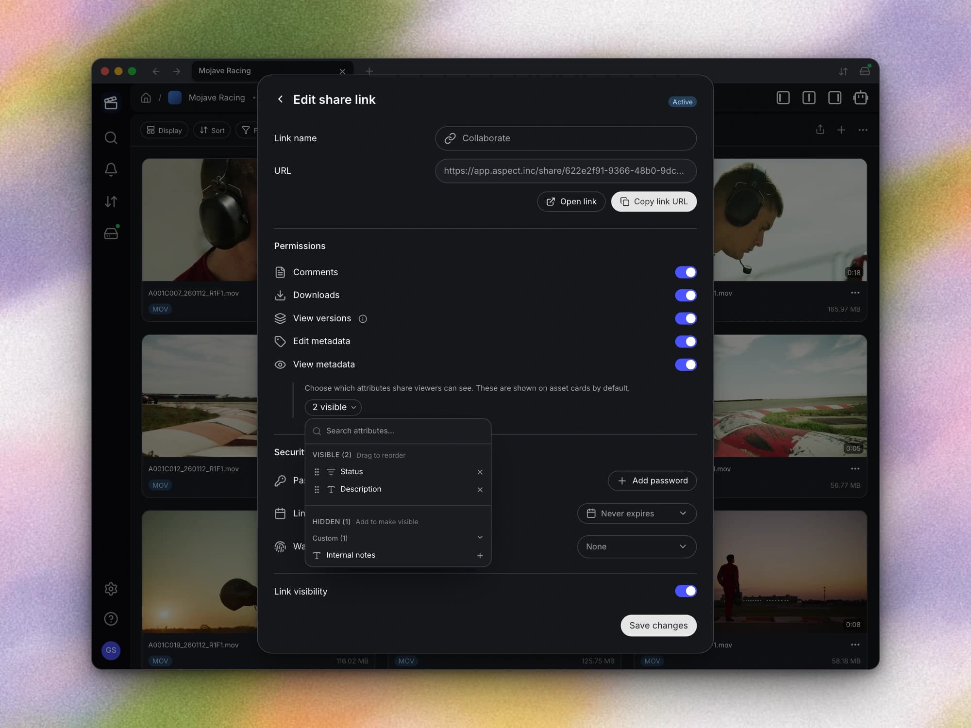Image resolution: width=971 pixels, height=728 pixels.
Task: Click Open link button
Action: click(x=571, y=201)
